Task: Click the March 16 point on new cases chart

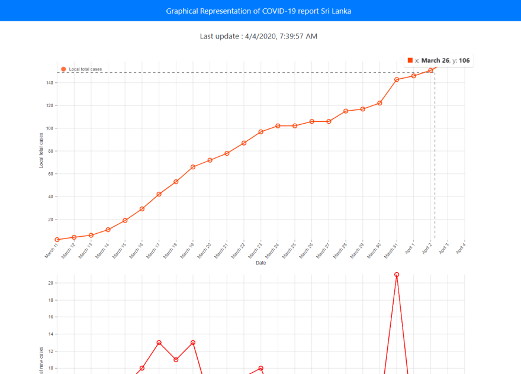Action: tap(142, 368)
